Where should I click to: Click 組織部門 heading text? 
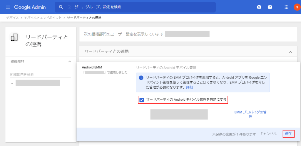[17, 61]
